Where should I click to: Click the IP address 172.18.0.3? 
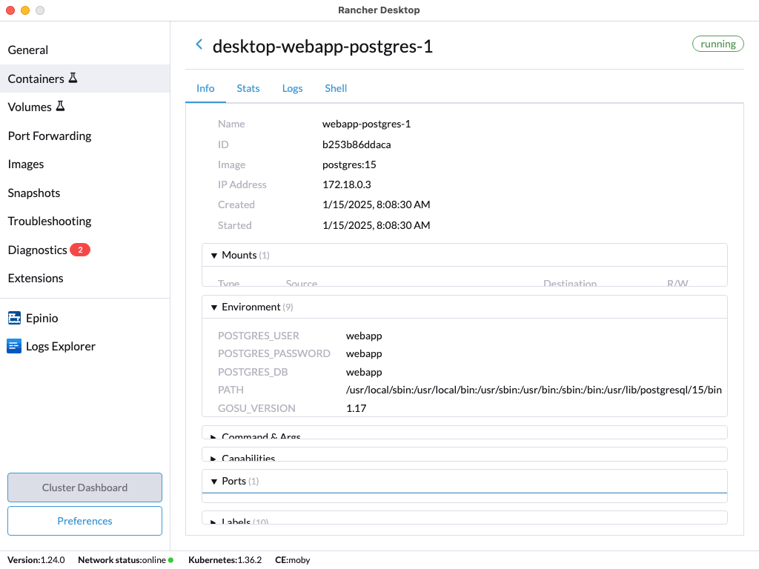[347, 184]
